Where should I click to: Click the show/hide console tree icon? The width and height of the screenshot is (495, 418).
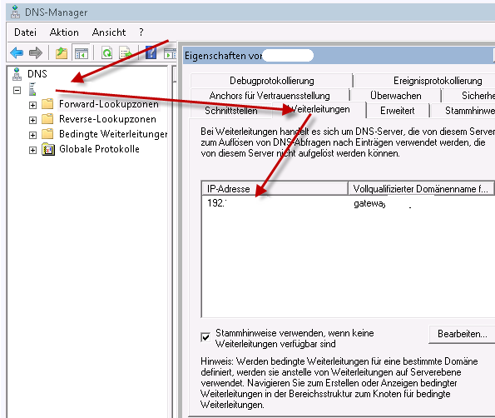82,52
